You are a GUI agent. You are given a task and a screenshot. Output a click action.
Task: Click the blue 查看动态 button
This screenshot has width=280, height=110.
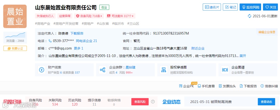pos(267,102)
